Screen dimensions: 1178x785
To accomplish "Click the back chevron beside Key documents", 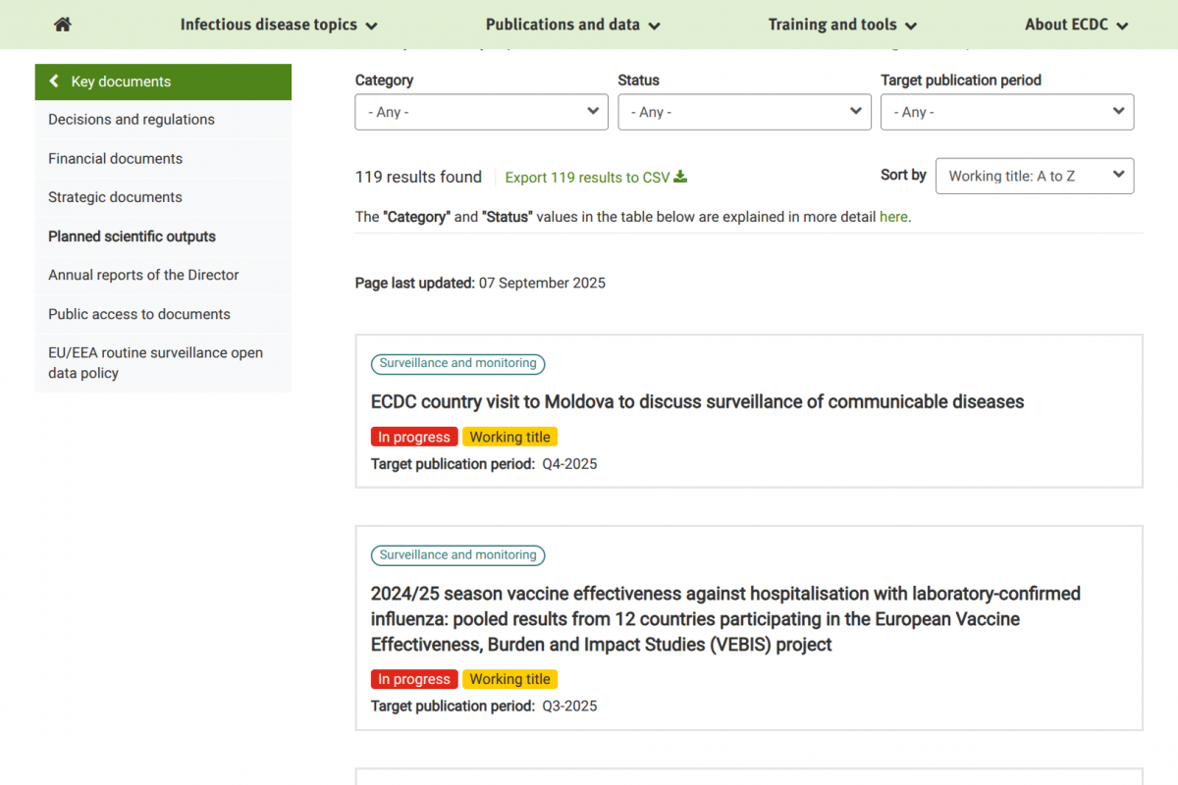I will 54,81.
